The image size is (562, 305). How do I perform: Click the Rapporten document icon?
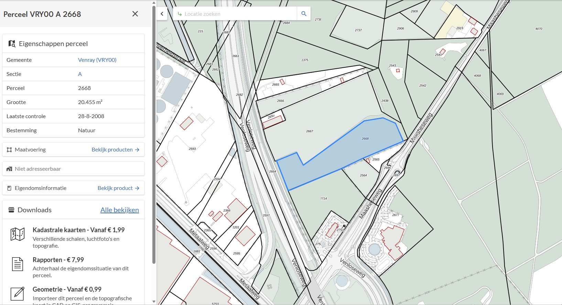(x=18, y=264)
